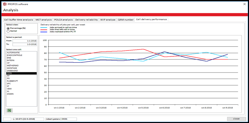Click the To date field

[x=25, y=45]
